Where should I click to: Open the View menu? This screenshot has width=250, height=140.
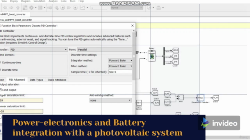pos(4,1)
